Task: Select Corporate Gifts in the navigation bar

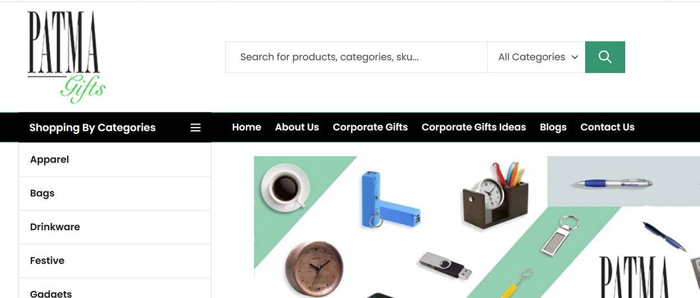Action: (370, 127)
